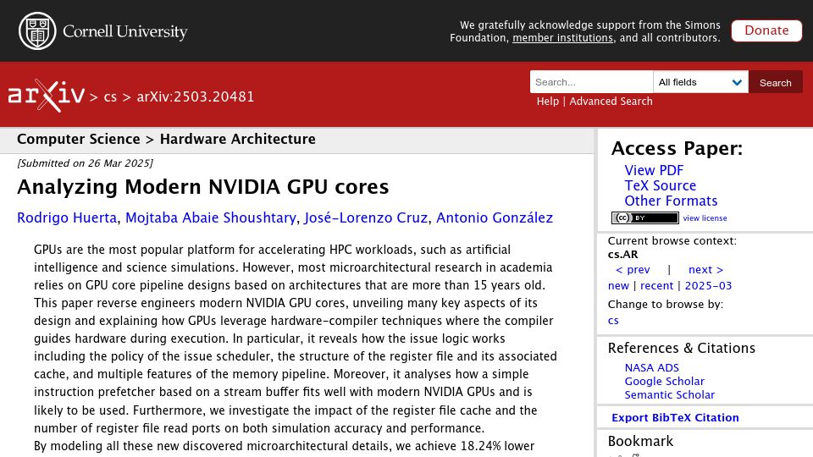Open the Semantic Scholar link
The height and width of the screenshot is (457, 813).
pos(669,395)
